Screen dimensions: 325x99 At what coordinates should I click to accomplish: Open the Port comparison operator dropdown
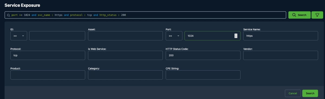[174, 36]
